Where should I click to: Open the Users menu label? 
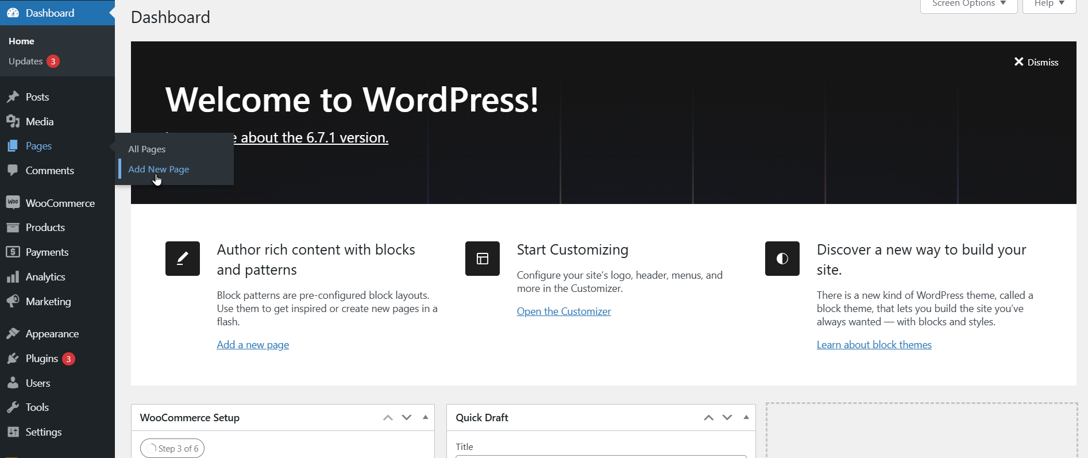point(38,383)
